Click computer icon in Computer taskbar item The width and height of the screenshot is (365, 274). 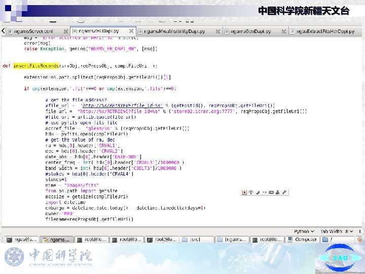[290, 239]
